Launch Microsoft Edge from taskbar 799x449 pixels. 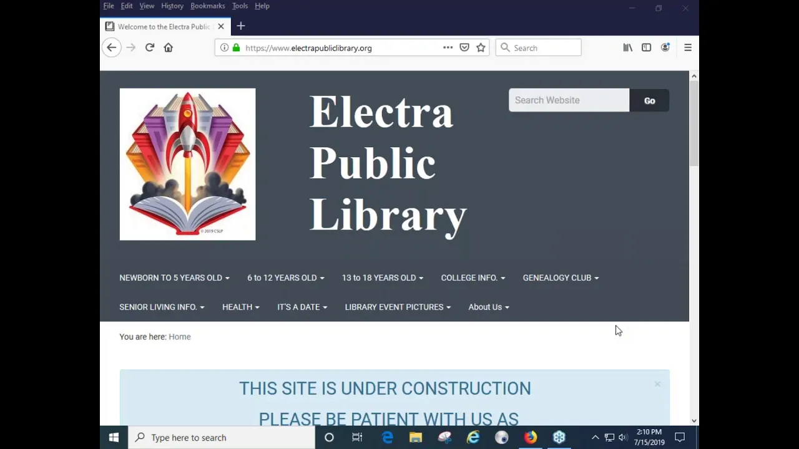point(388,437)
